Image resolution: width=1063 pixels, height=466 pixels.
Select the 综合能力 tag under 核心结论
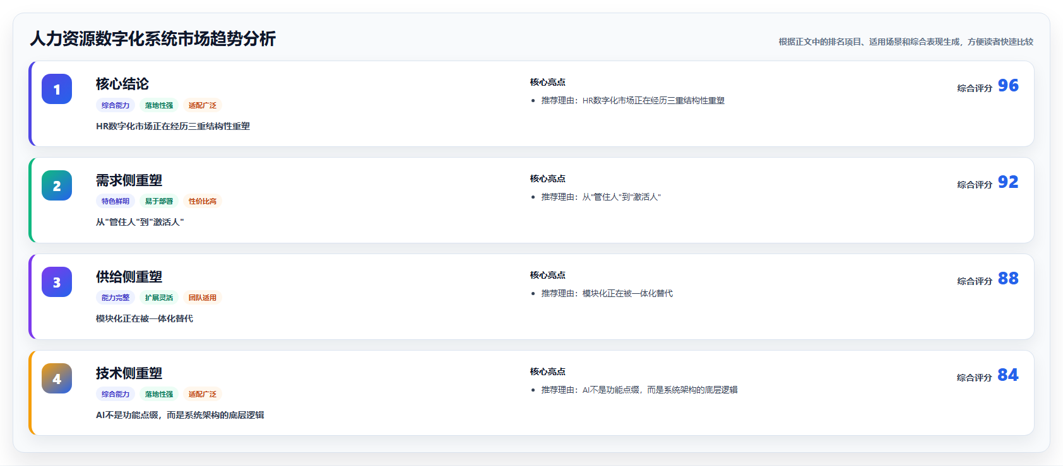point(116,105)
